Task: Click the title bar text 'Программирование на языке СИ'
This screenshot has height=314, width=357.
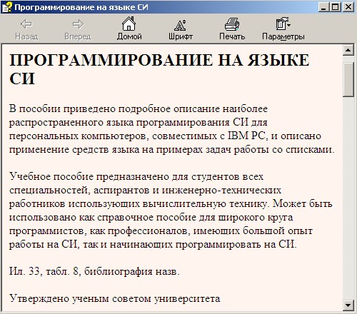Action: (81, 7)
